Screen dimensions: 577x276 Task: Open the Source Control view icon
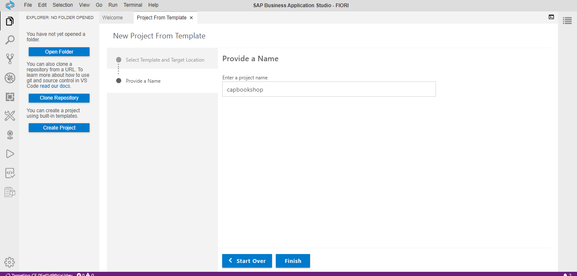pos(10,59)
